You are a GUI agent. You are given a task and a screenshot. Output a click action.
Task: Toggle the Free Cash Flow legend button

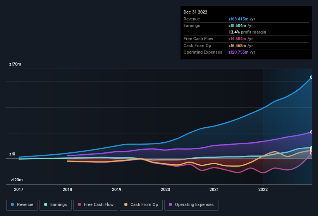pyautogui.click(x=96, y=205)
